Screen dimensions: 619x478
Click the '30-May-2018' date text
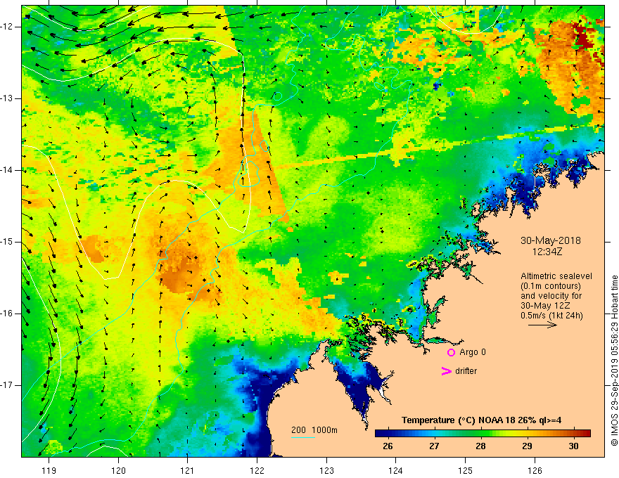pos(550,240)
